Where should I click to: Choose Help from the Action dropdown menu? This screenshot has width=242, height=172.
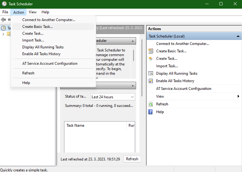[x=53, y=83]
